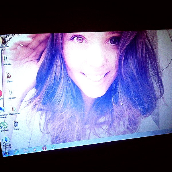Image resolution: width=172 pixels, height=172 pixels.
Task: Open the Картинки desktop folder
Action: [4, 42]
